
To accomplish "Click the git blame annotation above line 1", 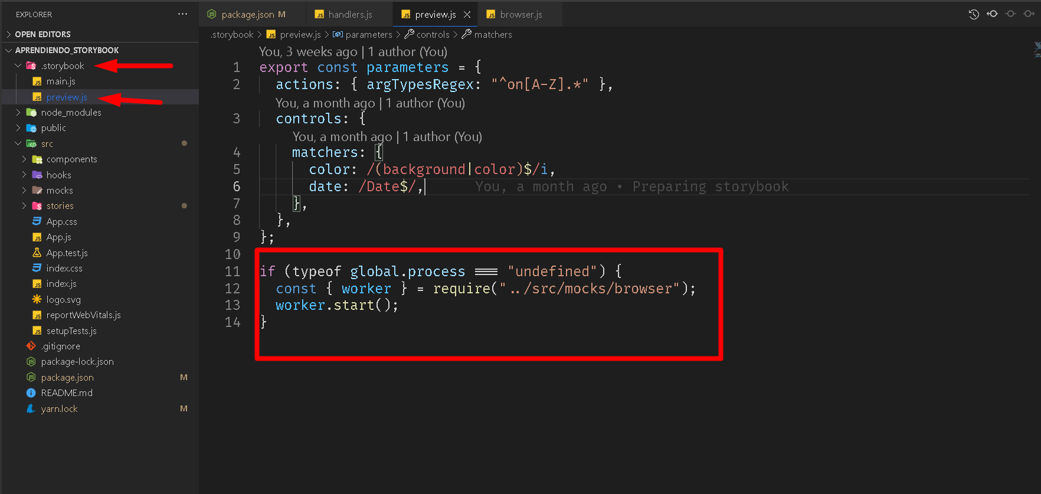I will pos(353,52).
